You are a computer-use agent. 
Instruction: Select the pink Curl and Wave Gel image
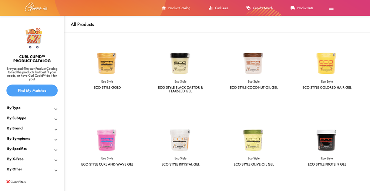point(107,140)
